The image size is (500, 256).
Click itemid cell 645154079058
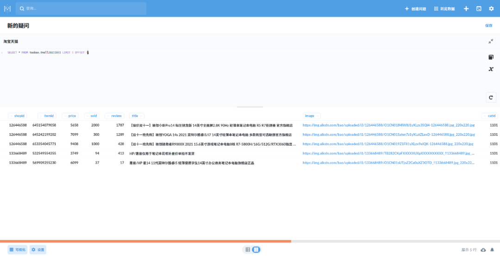[44, 125]
